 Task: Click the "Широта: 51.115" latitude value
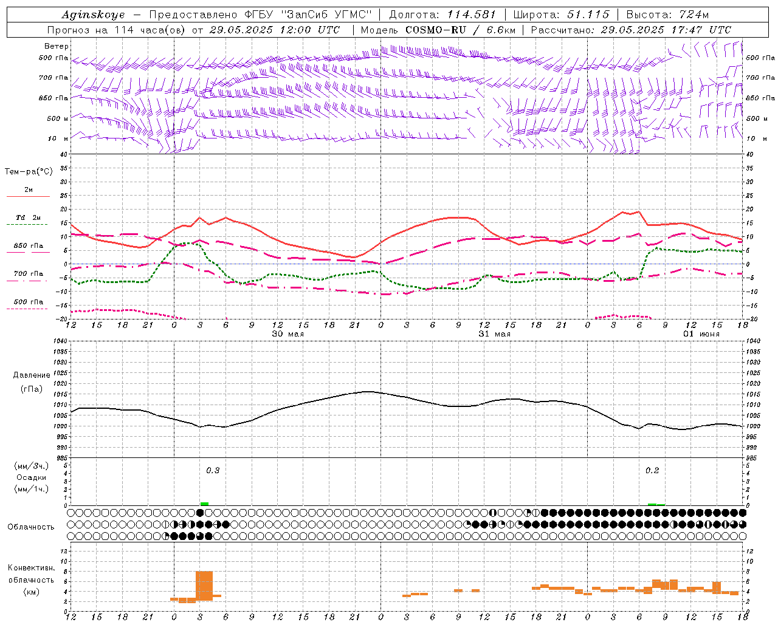(561, 15)
